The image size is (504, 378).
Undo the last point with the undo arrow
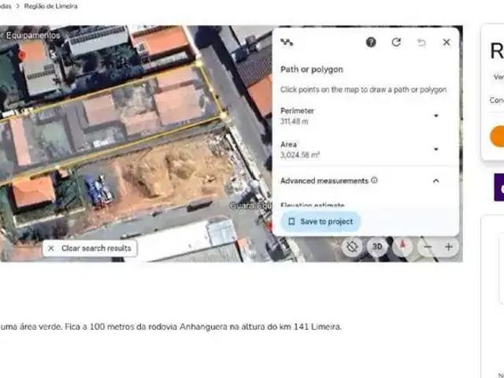(421, 42)
